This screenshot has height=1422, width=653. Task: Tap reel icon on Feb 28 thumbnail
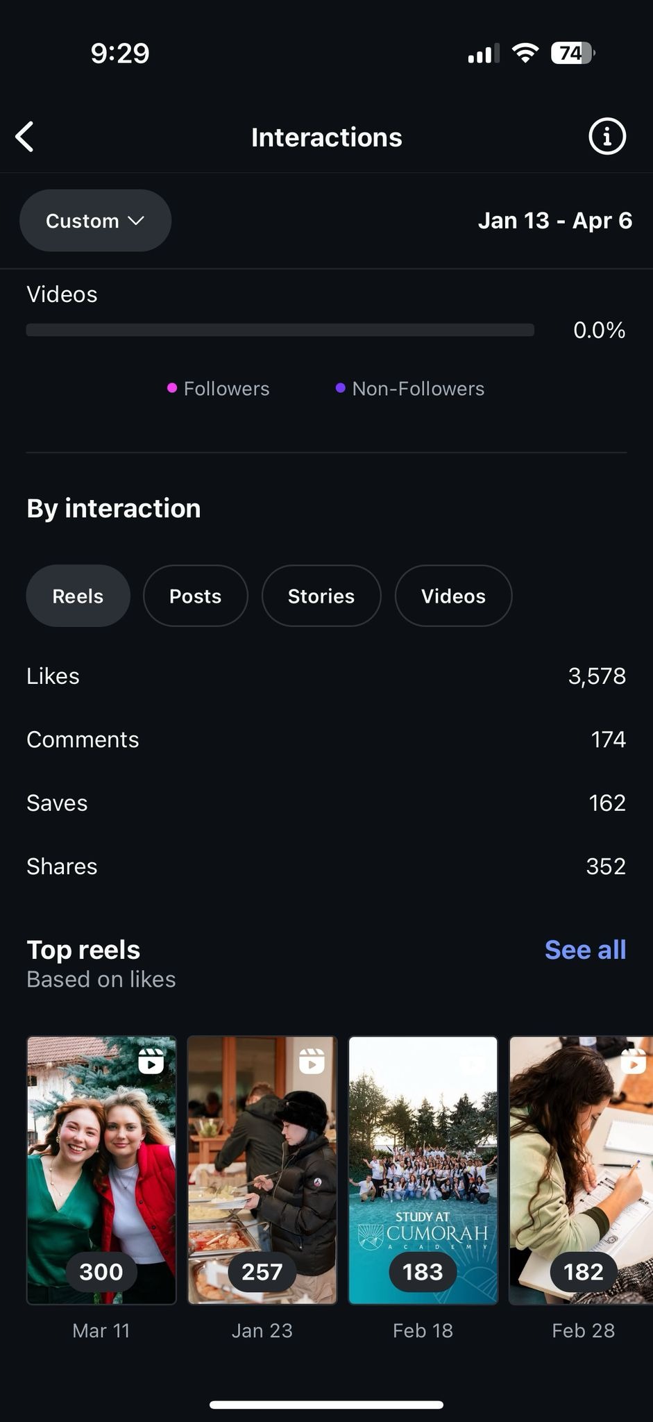(x=633, y=1062)
